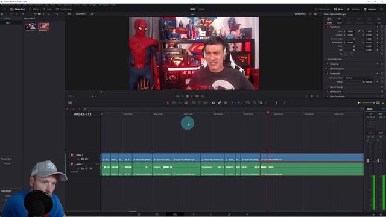Mute the Audio 1 track

point(90,168)
